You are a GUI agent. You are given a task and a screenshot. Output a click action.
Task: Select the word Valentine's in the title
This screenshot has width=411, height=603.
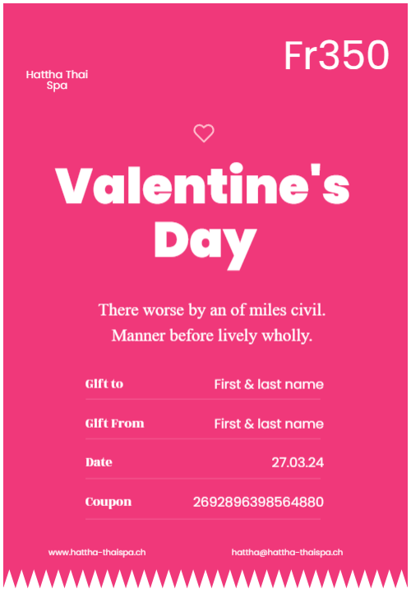point(202,184)
